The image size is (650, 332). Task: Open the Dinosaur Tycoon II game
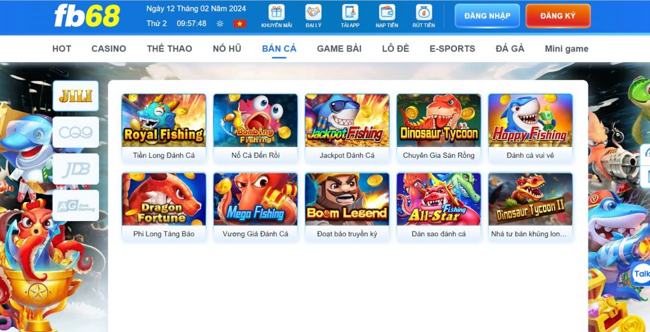(530, 199)
